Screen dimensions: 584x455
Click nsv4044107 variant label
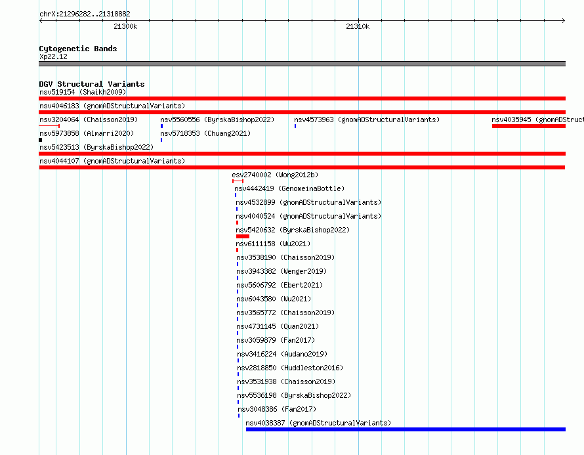[x=112, y=161]
